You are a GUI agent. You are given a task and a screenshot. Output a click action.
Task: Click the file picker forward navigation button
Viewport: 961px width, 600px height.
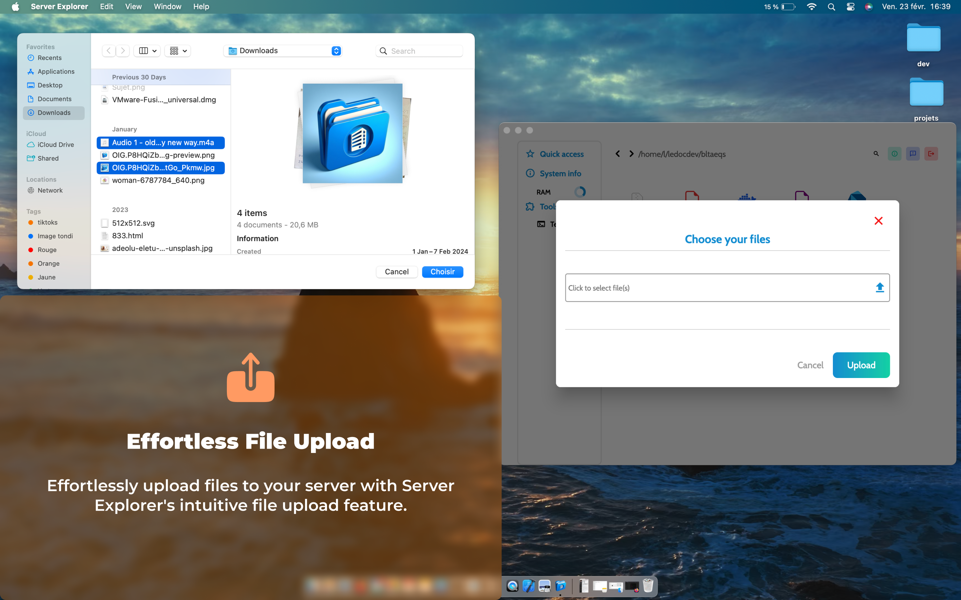tap(123, 51)
